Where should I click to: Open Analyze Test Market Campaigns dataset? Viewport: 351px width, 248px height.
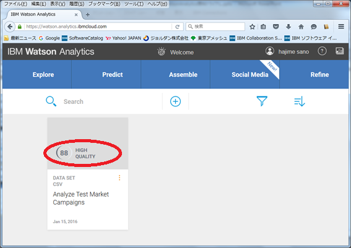tap(81, 198)
